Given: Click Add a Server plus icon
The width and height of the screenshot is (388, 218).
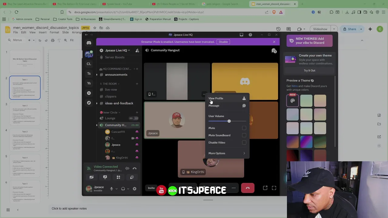Looking at the screenshot, I should pos(89,93).
